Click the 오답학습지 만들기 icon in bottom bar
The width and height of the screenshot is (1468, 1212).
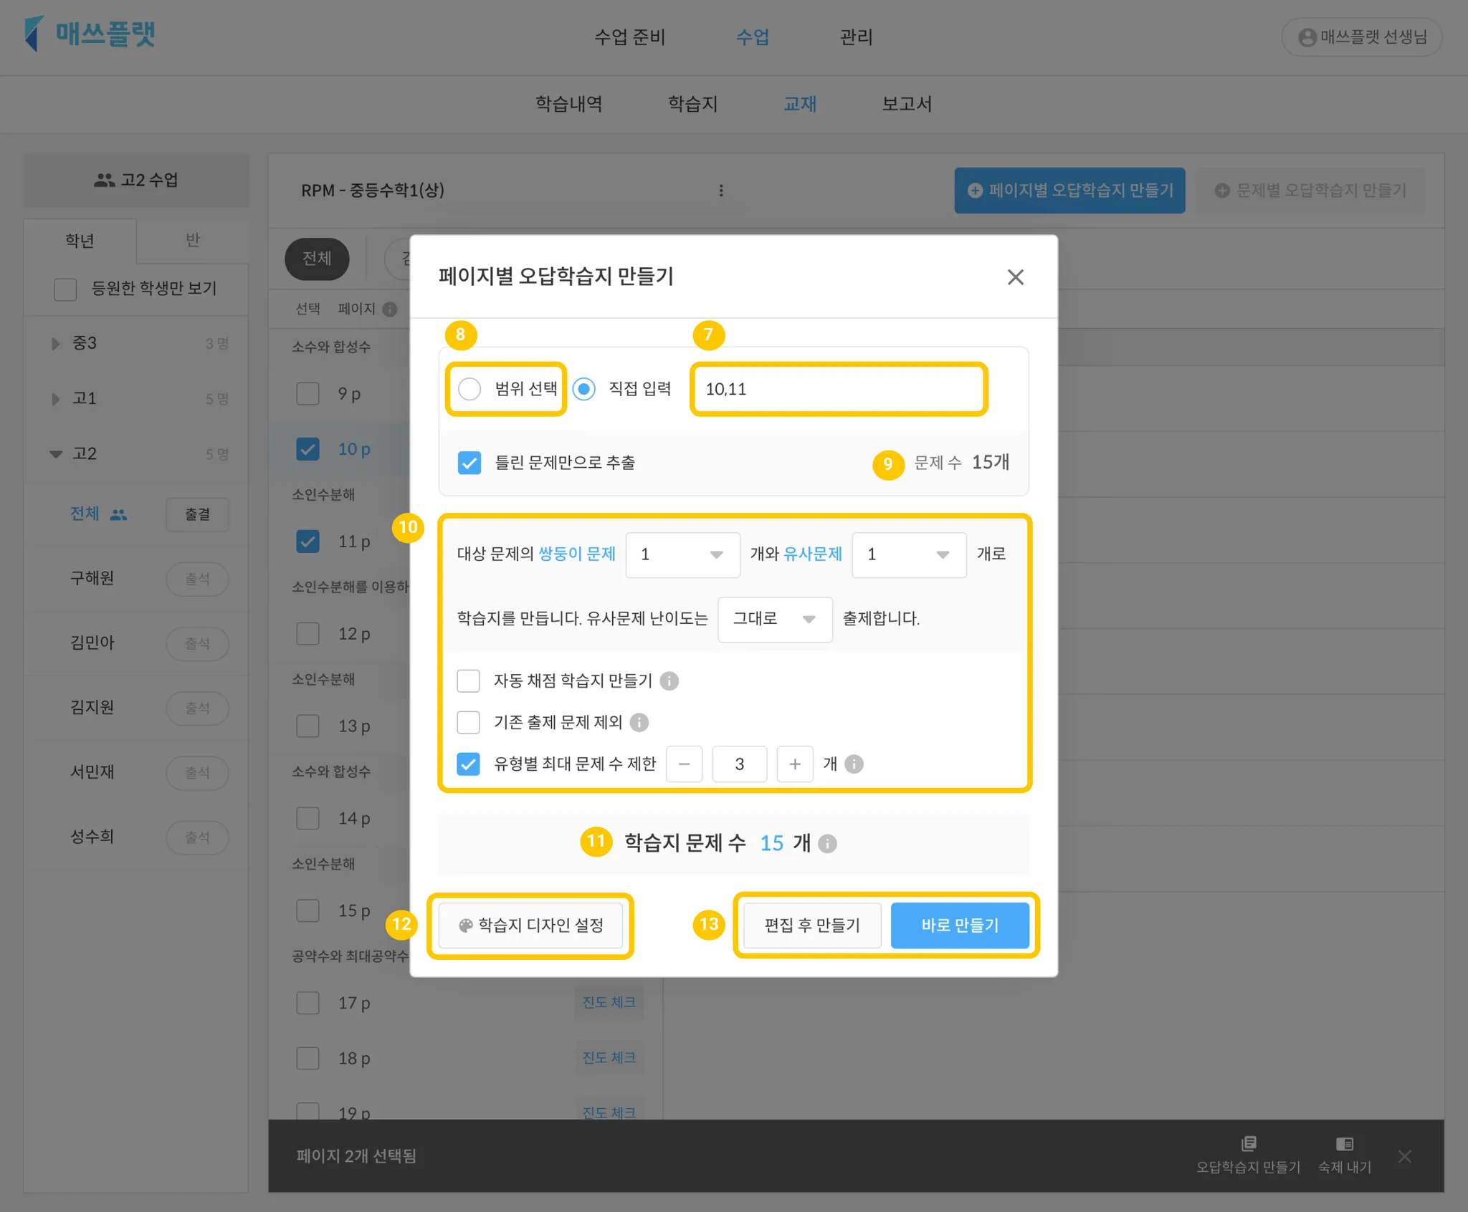1248,1143
